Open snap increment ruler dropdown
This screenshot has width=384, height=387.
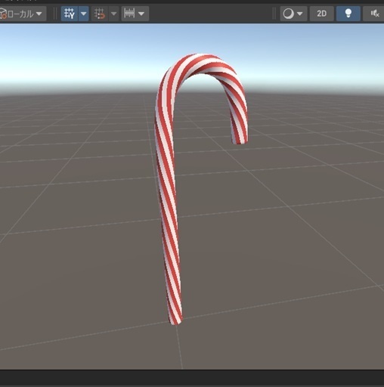(x=135, y=14)
